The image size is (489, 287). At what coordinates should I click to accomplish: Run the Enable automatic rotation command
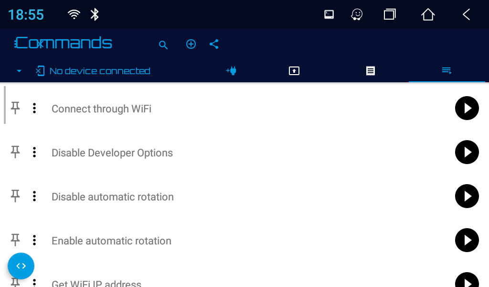coord(467,240)
